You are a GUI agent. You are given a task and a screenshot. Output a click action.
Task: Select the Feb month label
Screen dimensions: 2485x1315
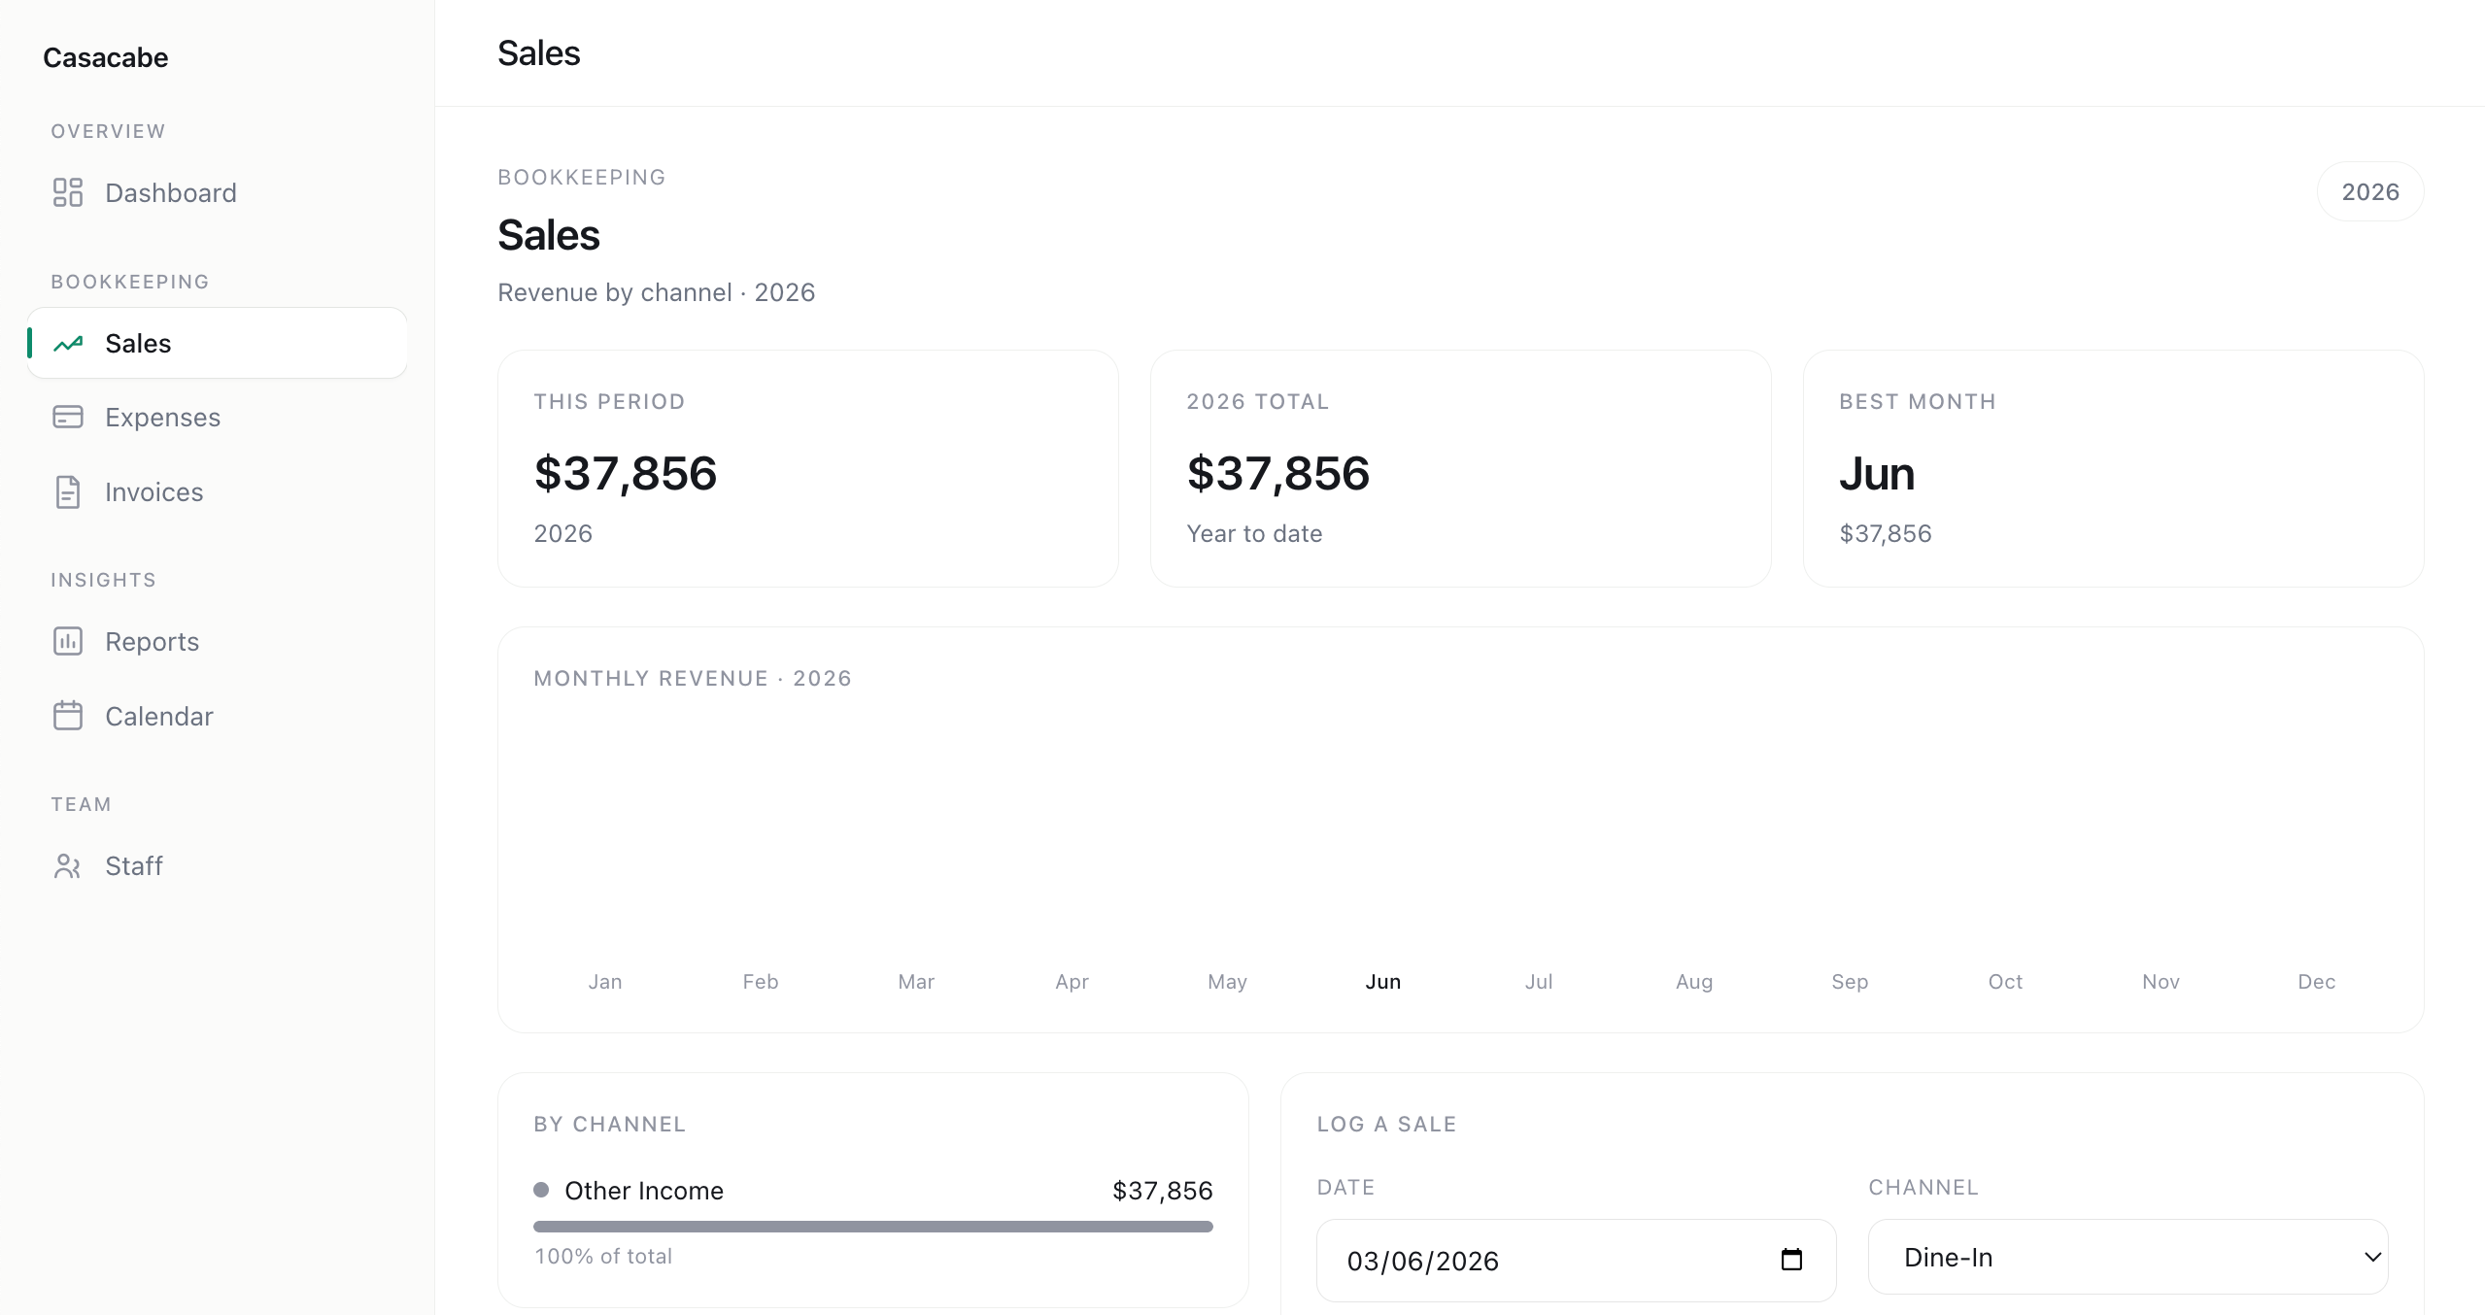click(761, 981)
